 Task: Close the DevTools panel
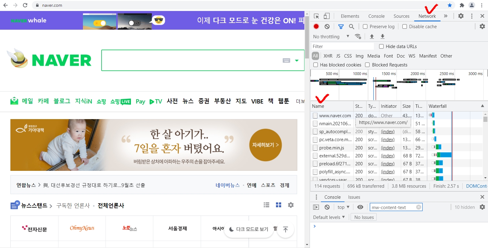coord(482,16)
